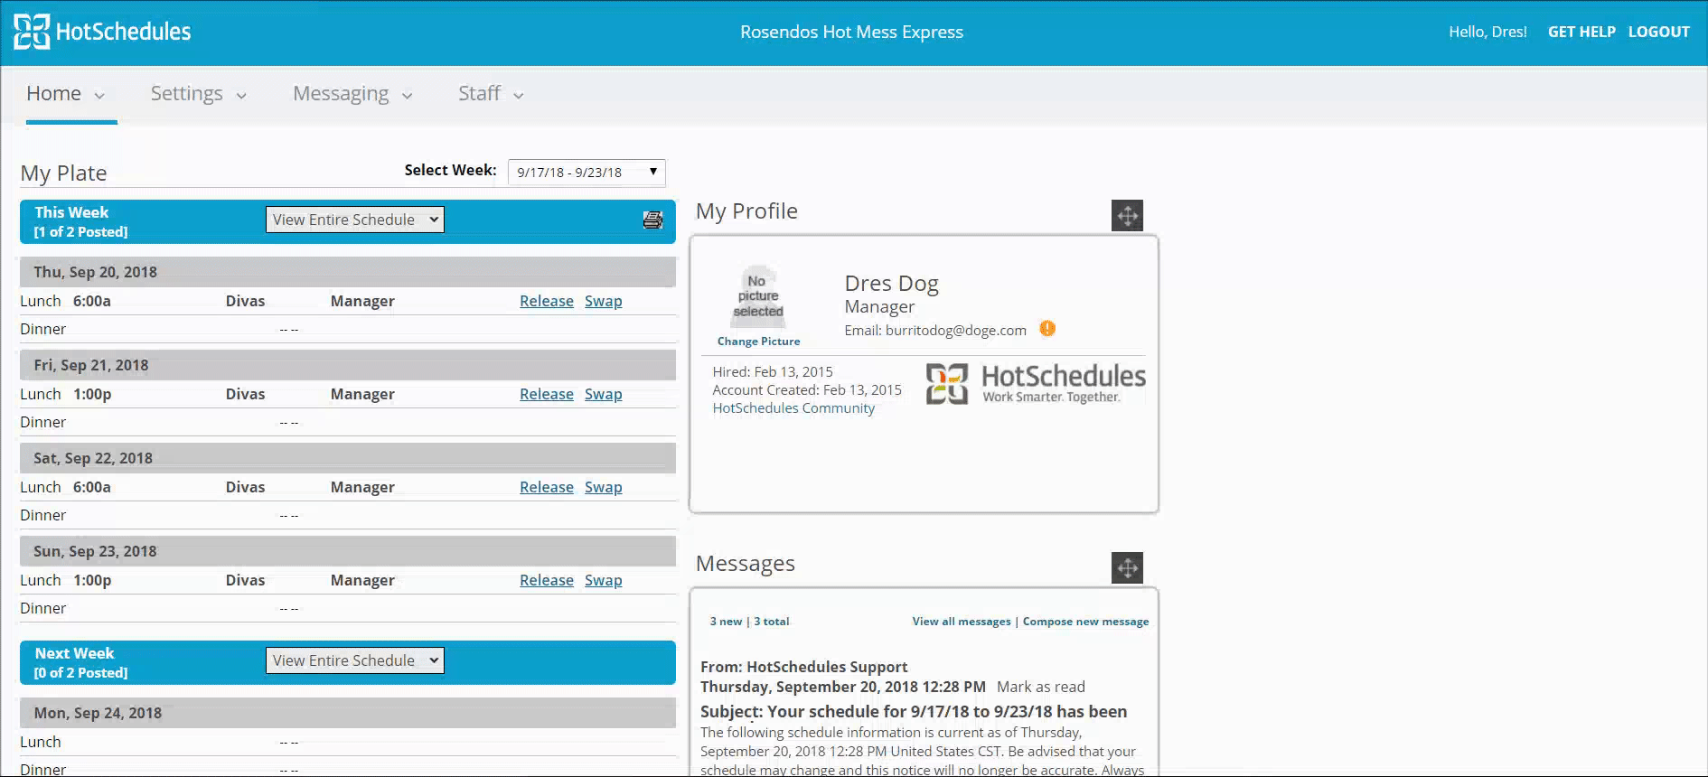Image resolution: width=1708 pixels, height=777 pixels.
Task: Click the My Profile move widget icon
Action: (x=1127, y=215)
